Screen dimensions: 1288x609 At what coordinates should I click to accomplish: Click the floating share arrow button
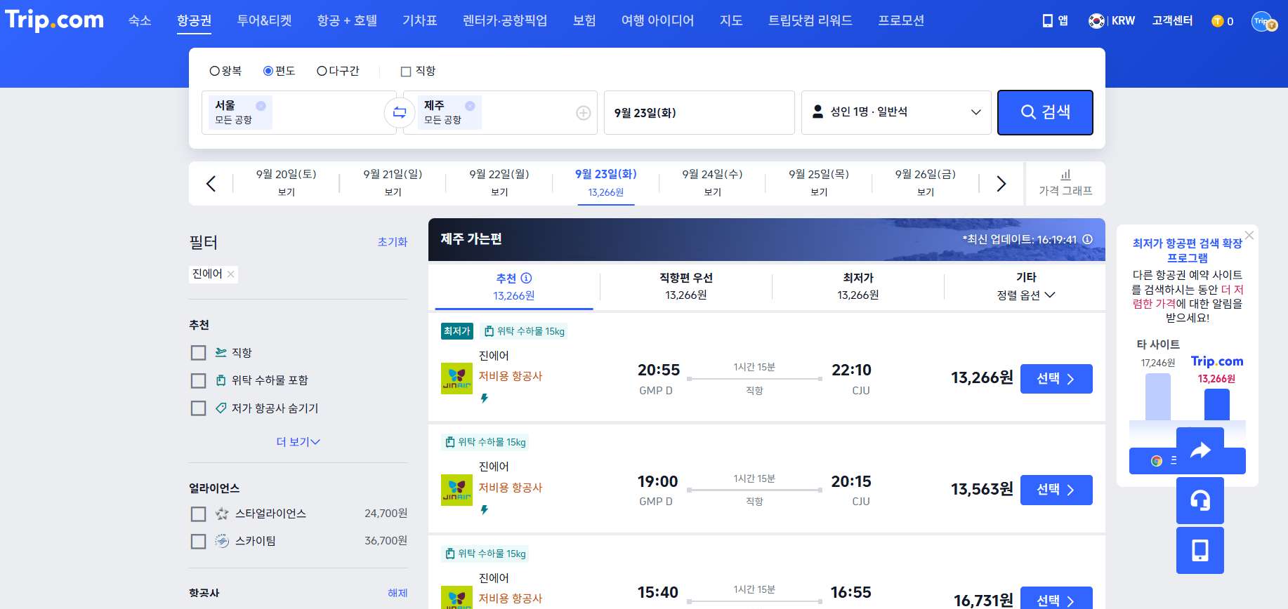[x=1200, y=450]
